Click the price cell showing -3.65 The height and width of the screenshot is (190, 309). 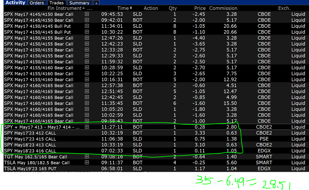coord(199,44)
